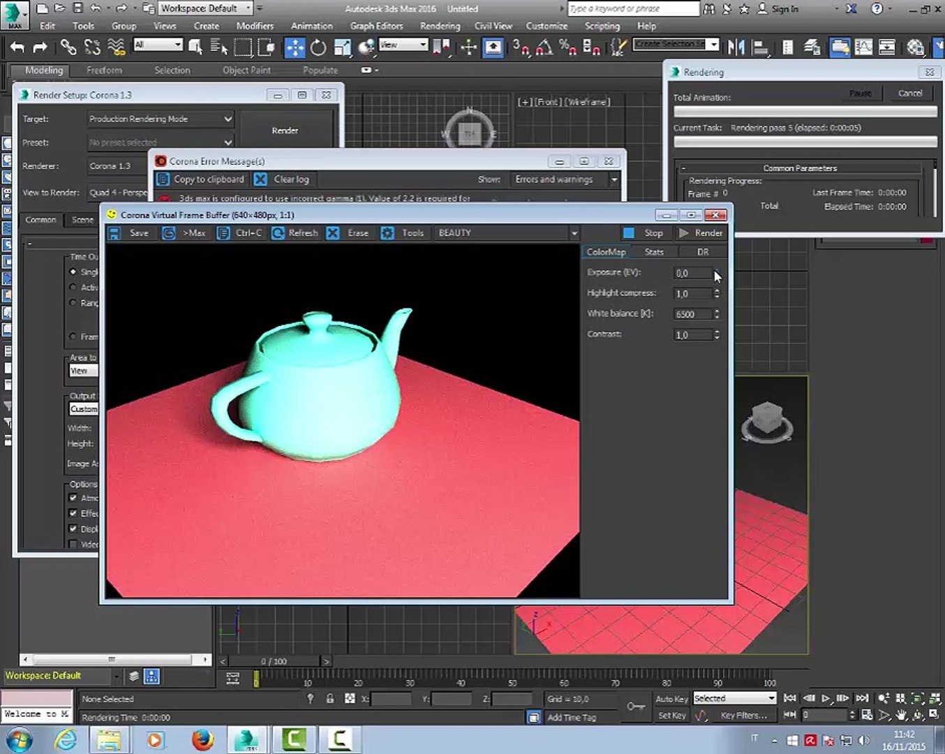Open the Tools gear in frame buffer
Screen dimensions: 945x754
(387, 233)
